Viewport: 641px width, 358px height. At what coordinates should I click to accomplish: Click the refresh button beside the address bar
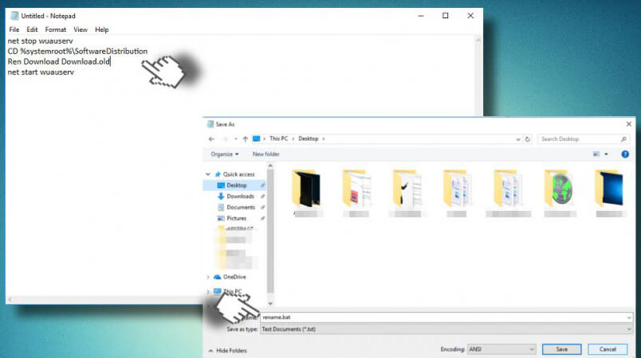(x=528, y=139)
